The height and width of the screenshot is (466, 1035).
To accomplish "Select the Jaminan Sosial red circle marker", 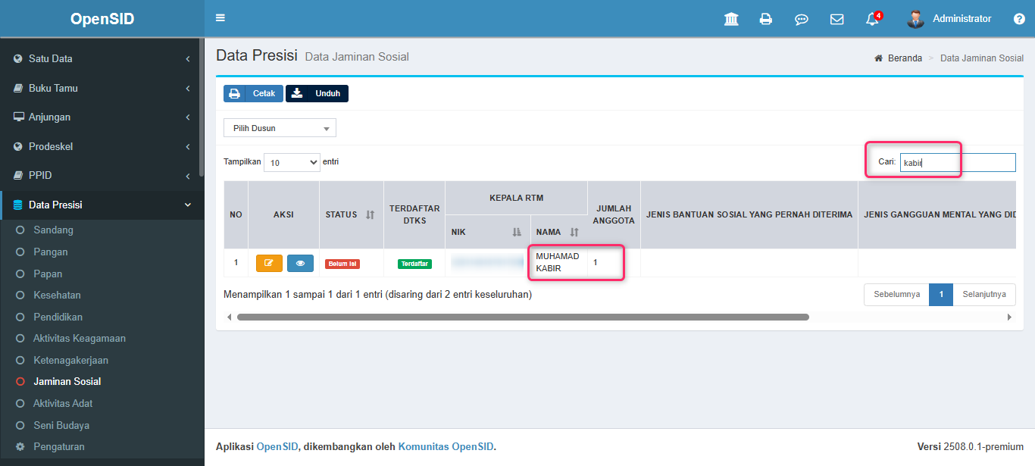I will (20, 382).
